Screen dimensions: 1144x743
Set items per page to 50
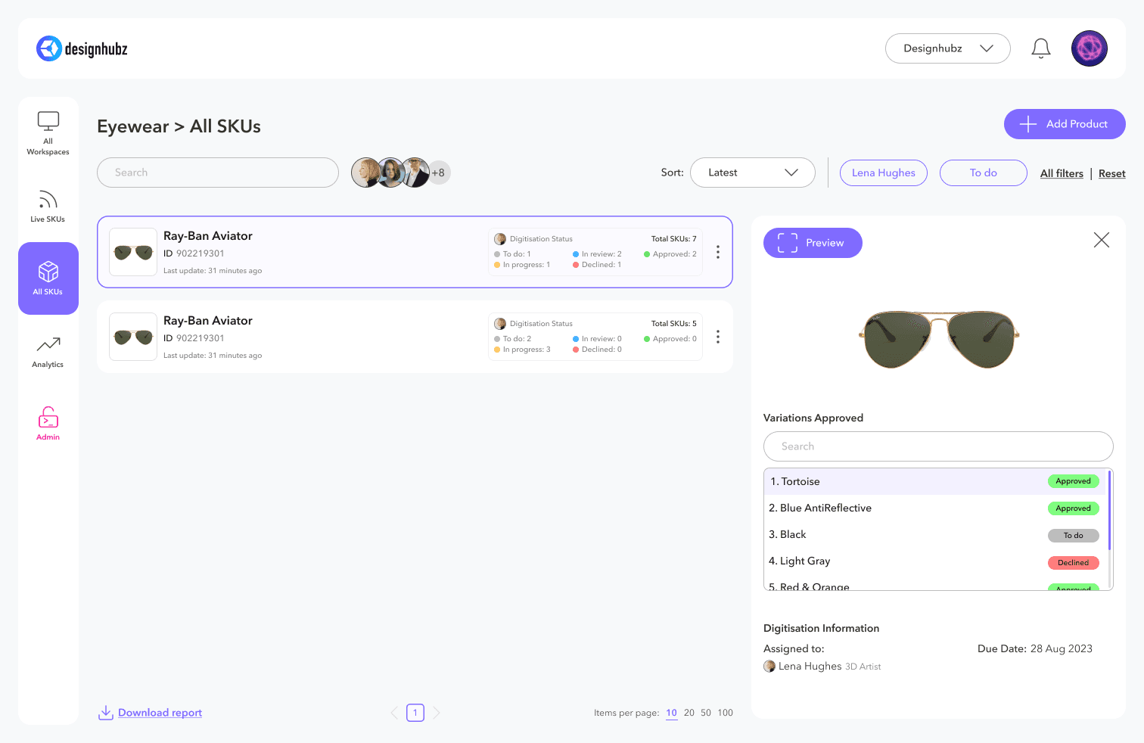(x=706, y=713)
